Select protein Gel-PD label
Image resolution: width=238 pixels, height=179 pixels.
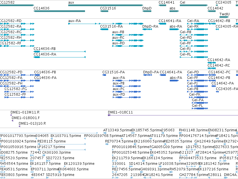pos(193,72)
